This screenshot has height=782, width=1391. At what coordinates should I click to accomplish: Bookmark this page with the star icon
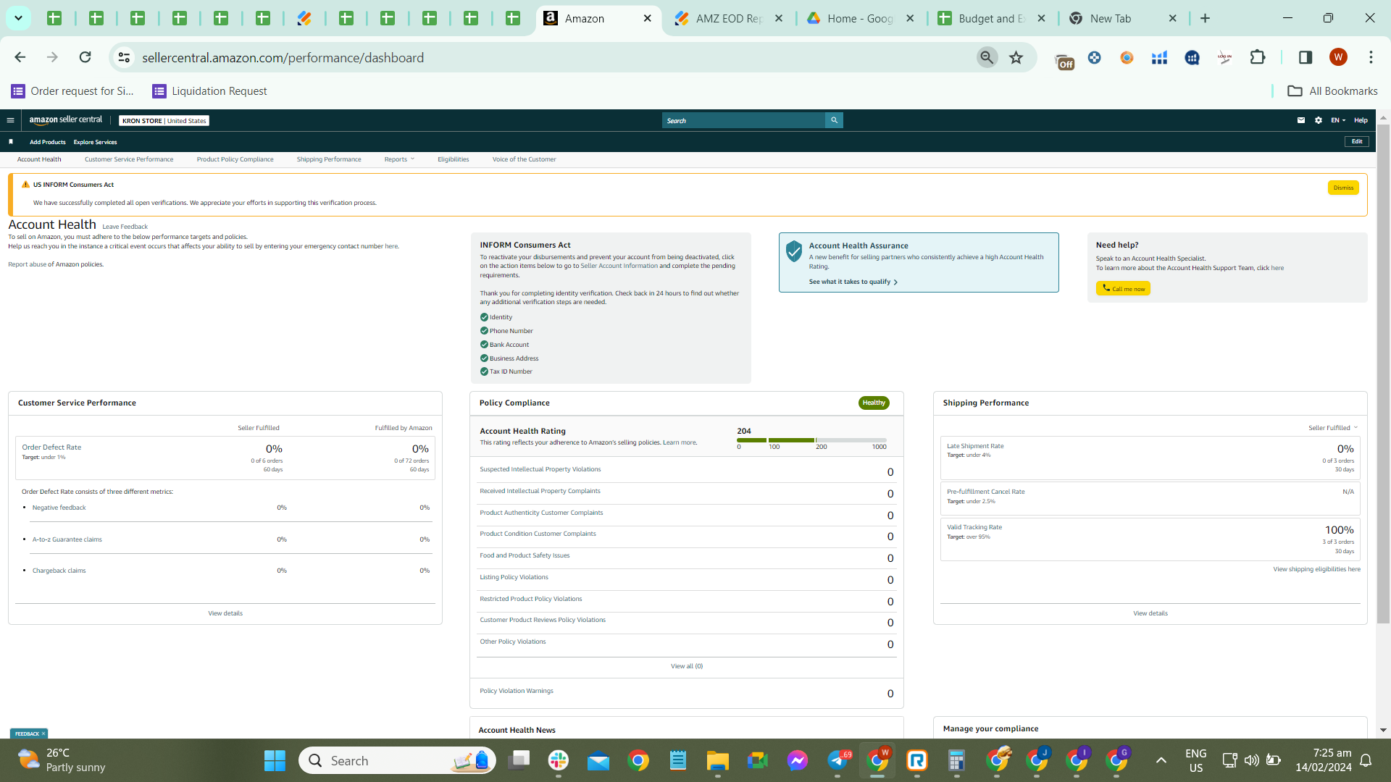pos(1016,57)
